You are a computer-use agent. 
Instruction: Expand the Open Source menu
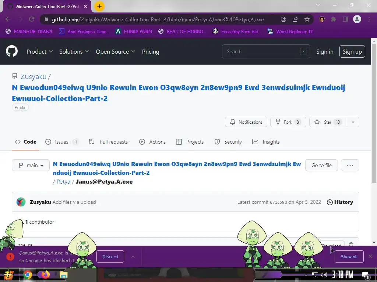115,51
